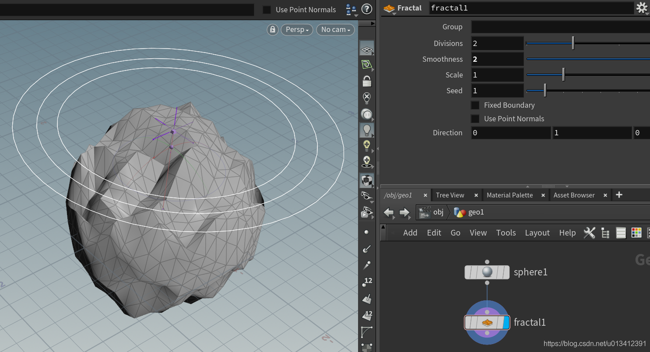650x352 pixels.
Task: Click the high quality lighting icon
Action: tap(367, 146)
